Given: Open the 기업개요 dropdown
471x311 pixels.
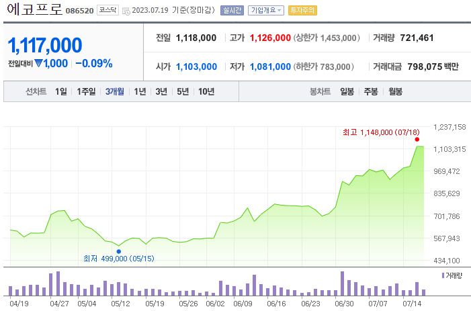Looking at the screenshot, I should pyautogui.click(x=265, y=11).
